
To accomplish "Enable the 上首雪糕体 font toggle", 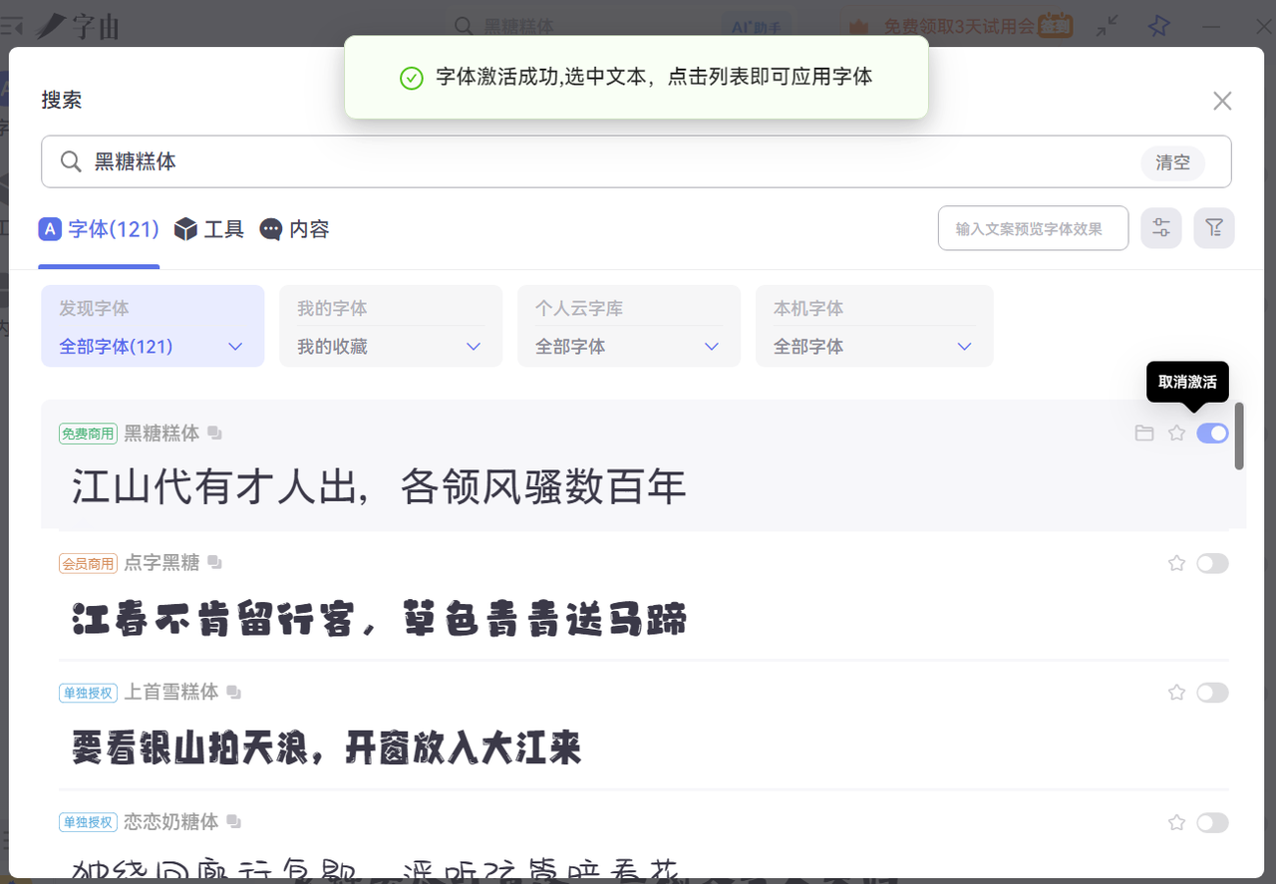I will 1212,693.
